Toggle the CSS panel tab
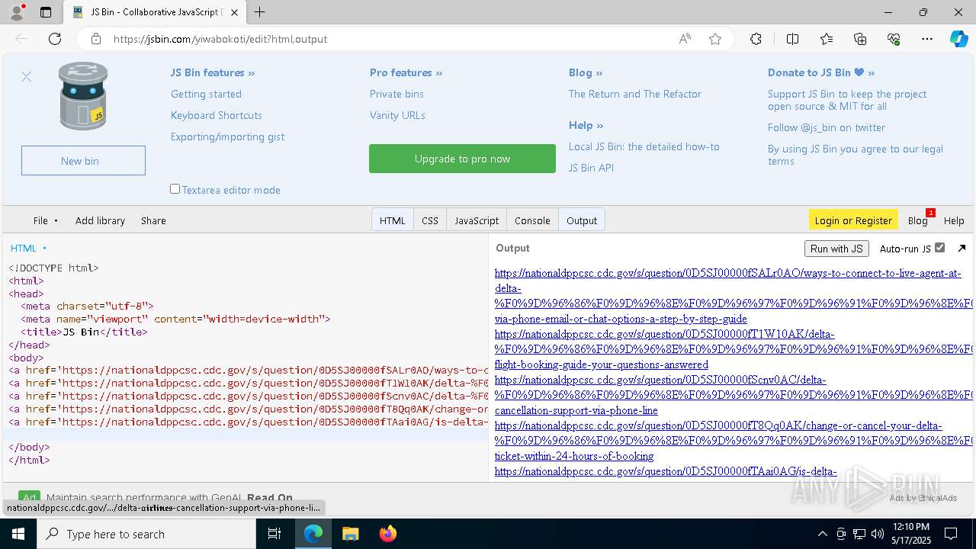Image resolution: width=976 pixels, height=549 pixels. (x=430, y=220)
